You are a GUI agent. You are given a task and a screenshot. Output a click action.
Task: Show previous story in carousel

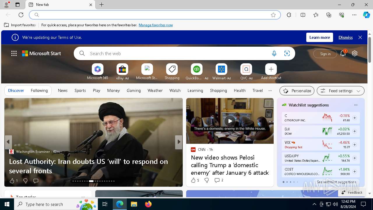click(8, 142)
